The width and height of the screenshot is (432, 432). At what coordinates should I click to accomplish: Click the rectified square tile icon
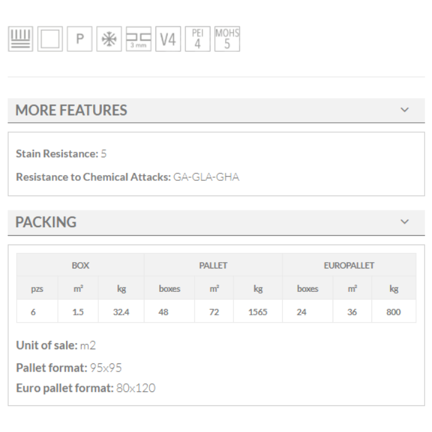(50, 39)
